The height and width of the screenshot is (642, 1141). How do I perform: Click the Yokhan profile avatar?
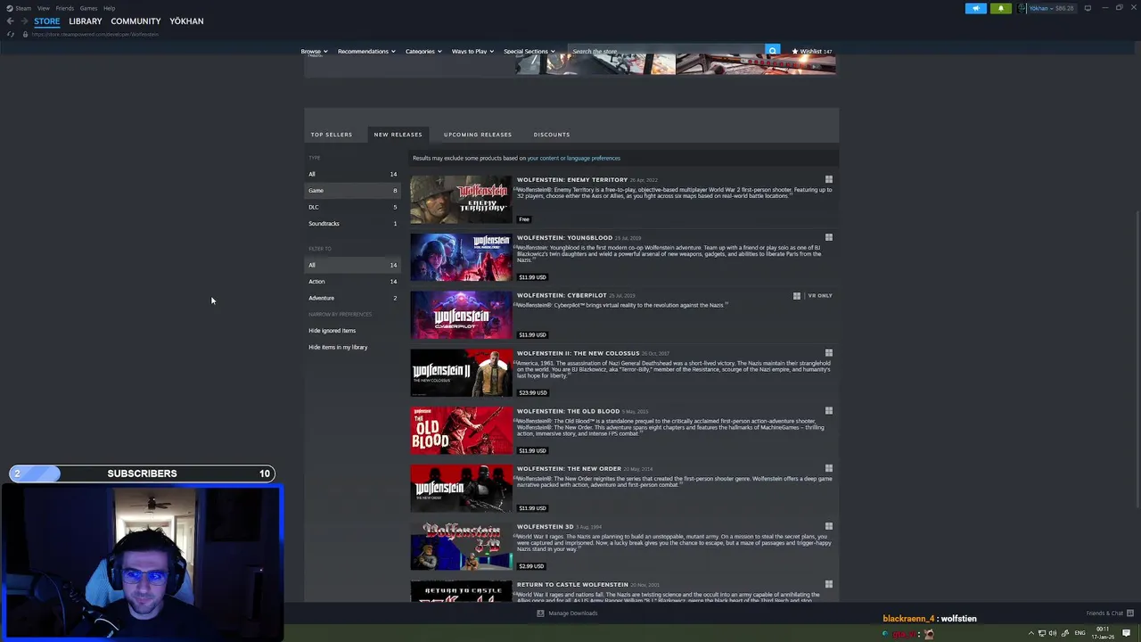pos(1022,8)
